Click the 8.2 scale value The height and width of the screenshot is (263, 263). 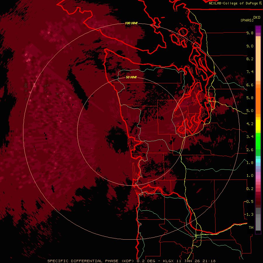250,59
